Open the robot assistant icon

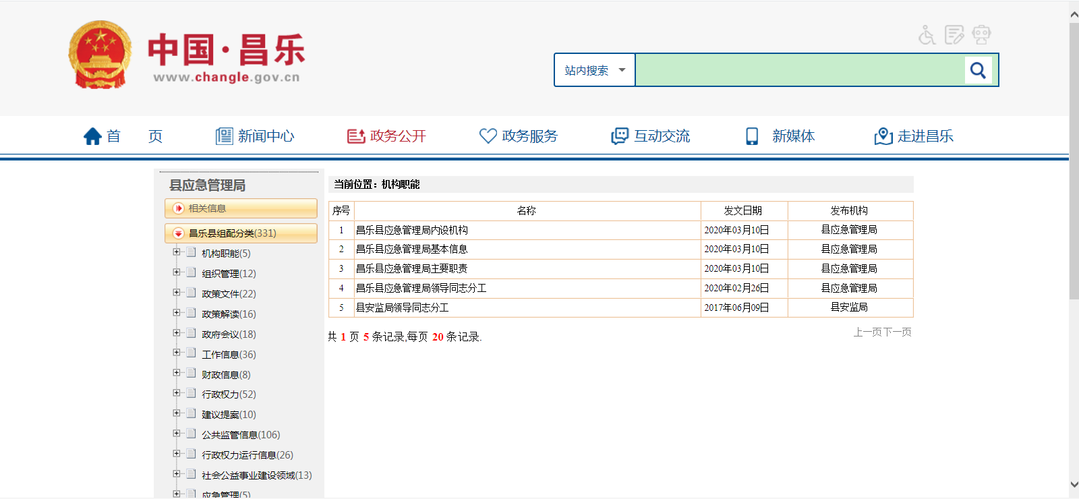coord(981,34)
